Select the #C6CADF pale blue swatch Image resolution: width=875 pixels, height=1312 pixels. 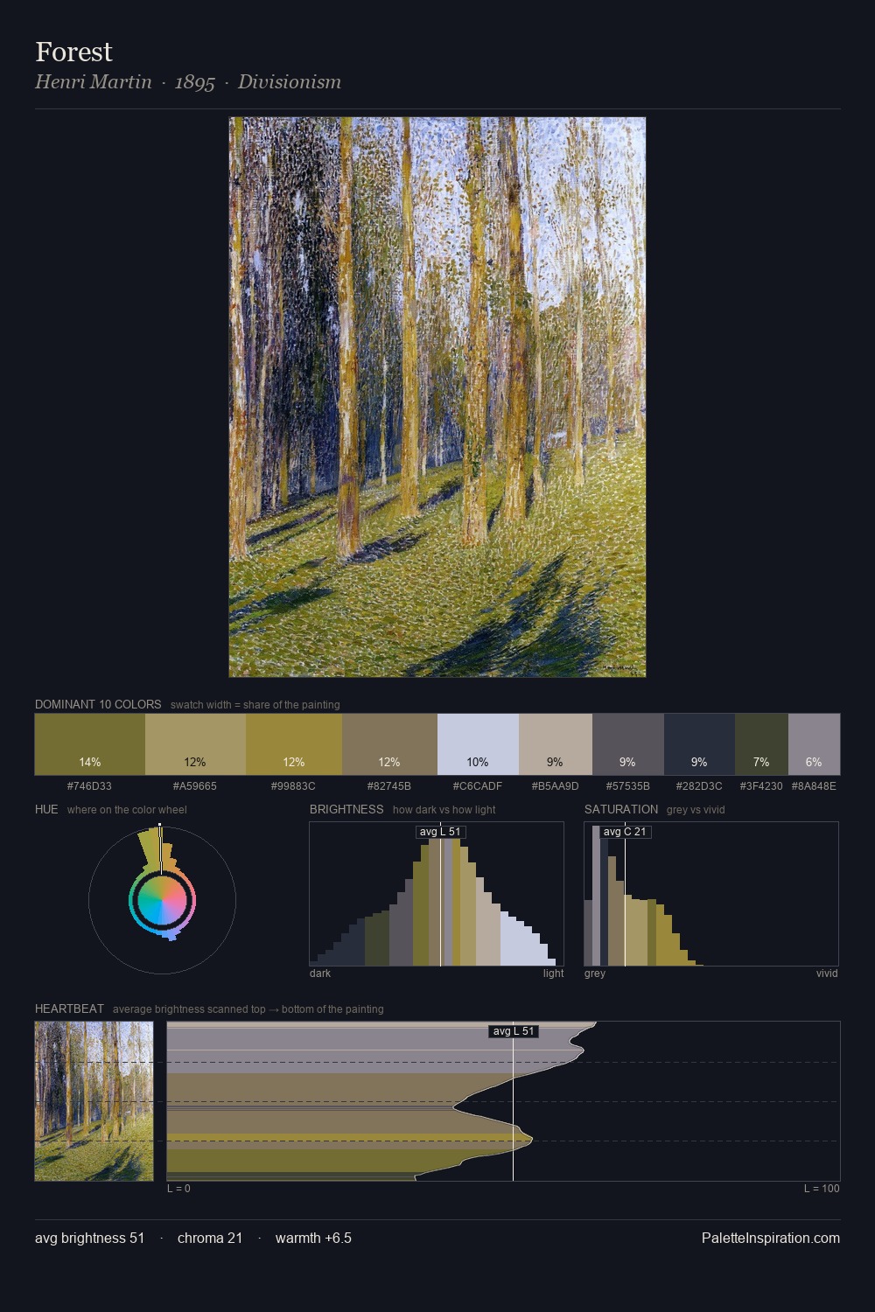point(478,744)
